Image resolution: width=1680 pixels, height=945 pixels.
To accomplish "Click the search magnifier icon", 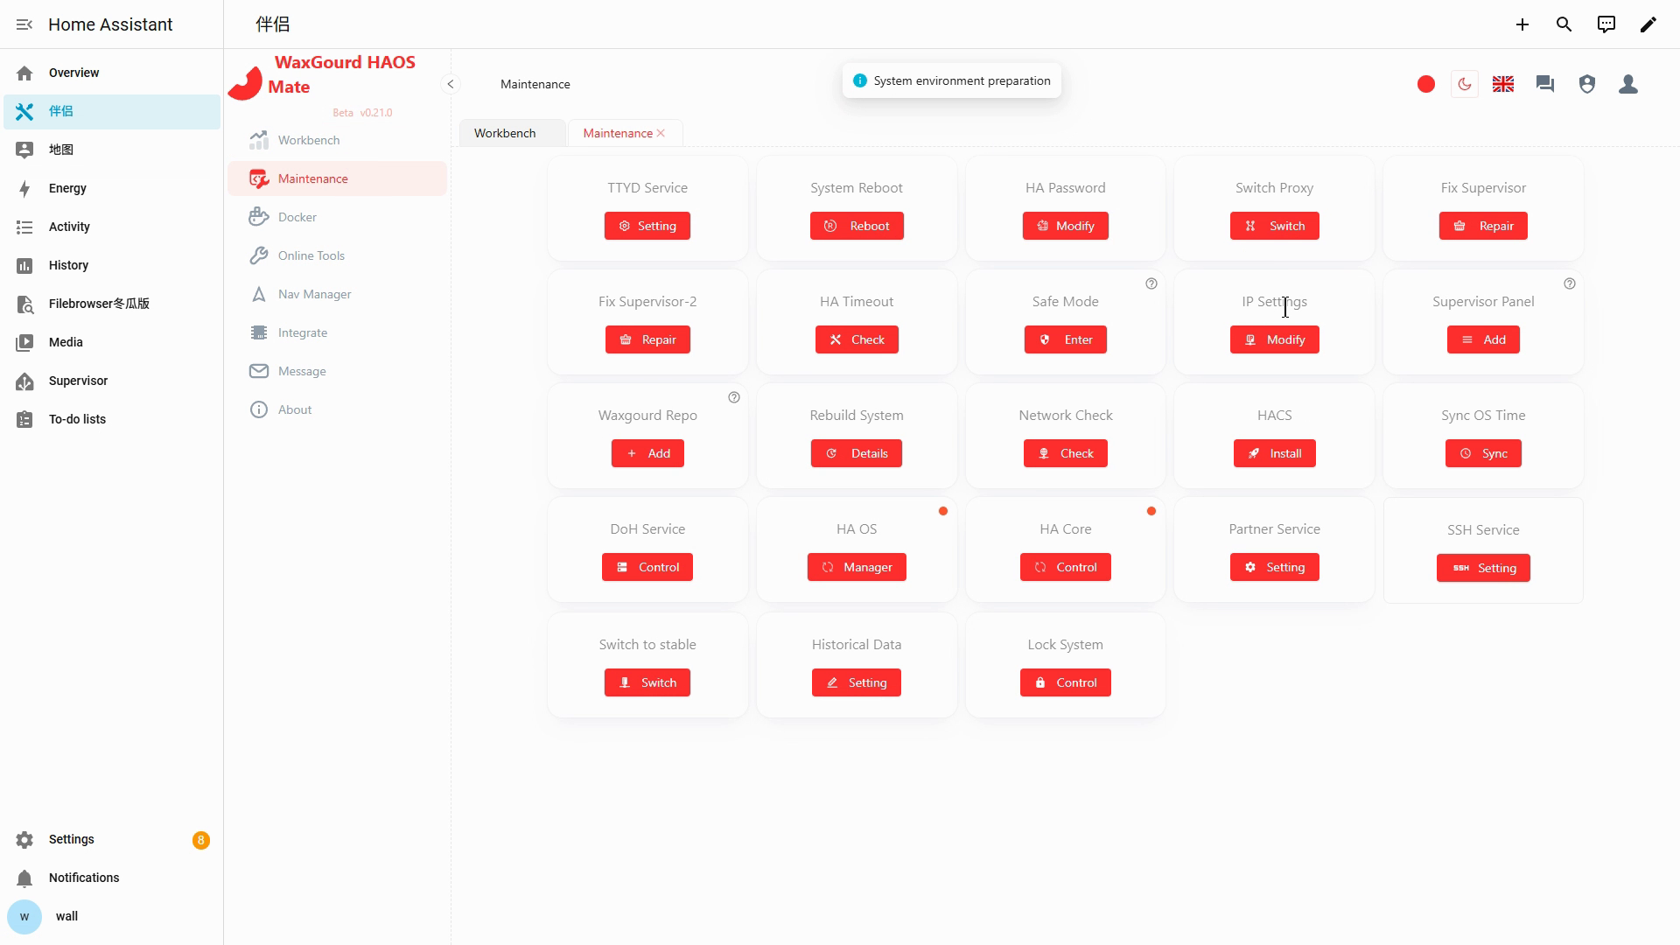I will pyautogui.click(x=1564, y=24).
